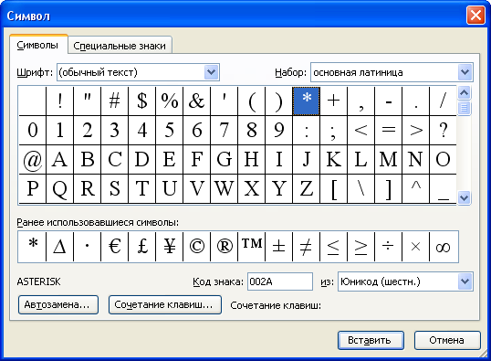
Task: Pick the recently used pound sterling sign
Action: [x=141, y=247]
